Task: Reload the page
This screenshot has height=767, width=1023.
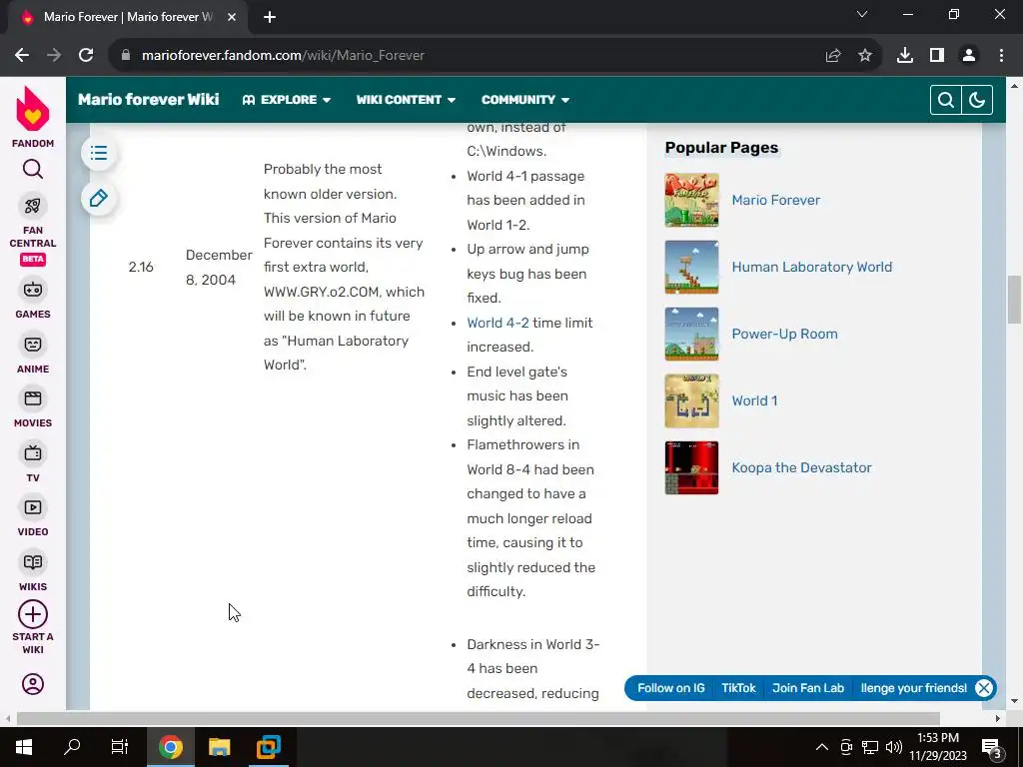Action: click(86, 56)
